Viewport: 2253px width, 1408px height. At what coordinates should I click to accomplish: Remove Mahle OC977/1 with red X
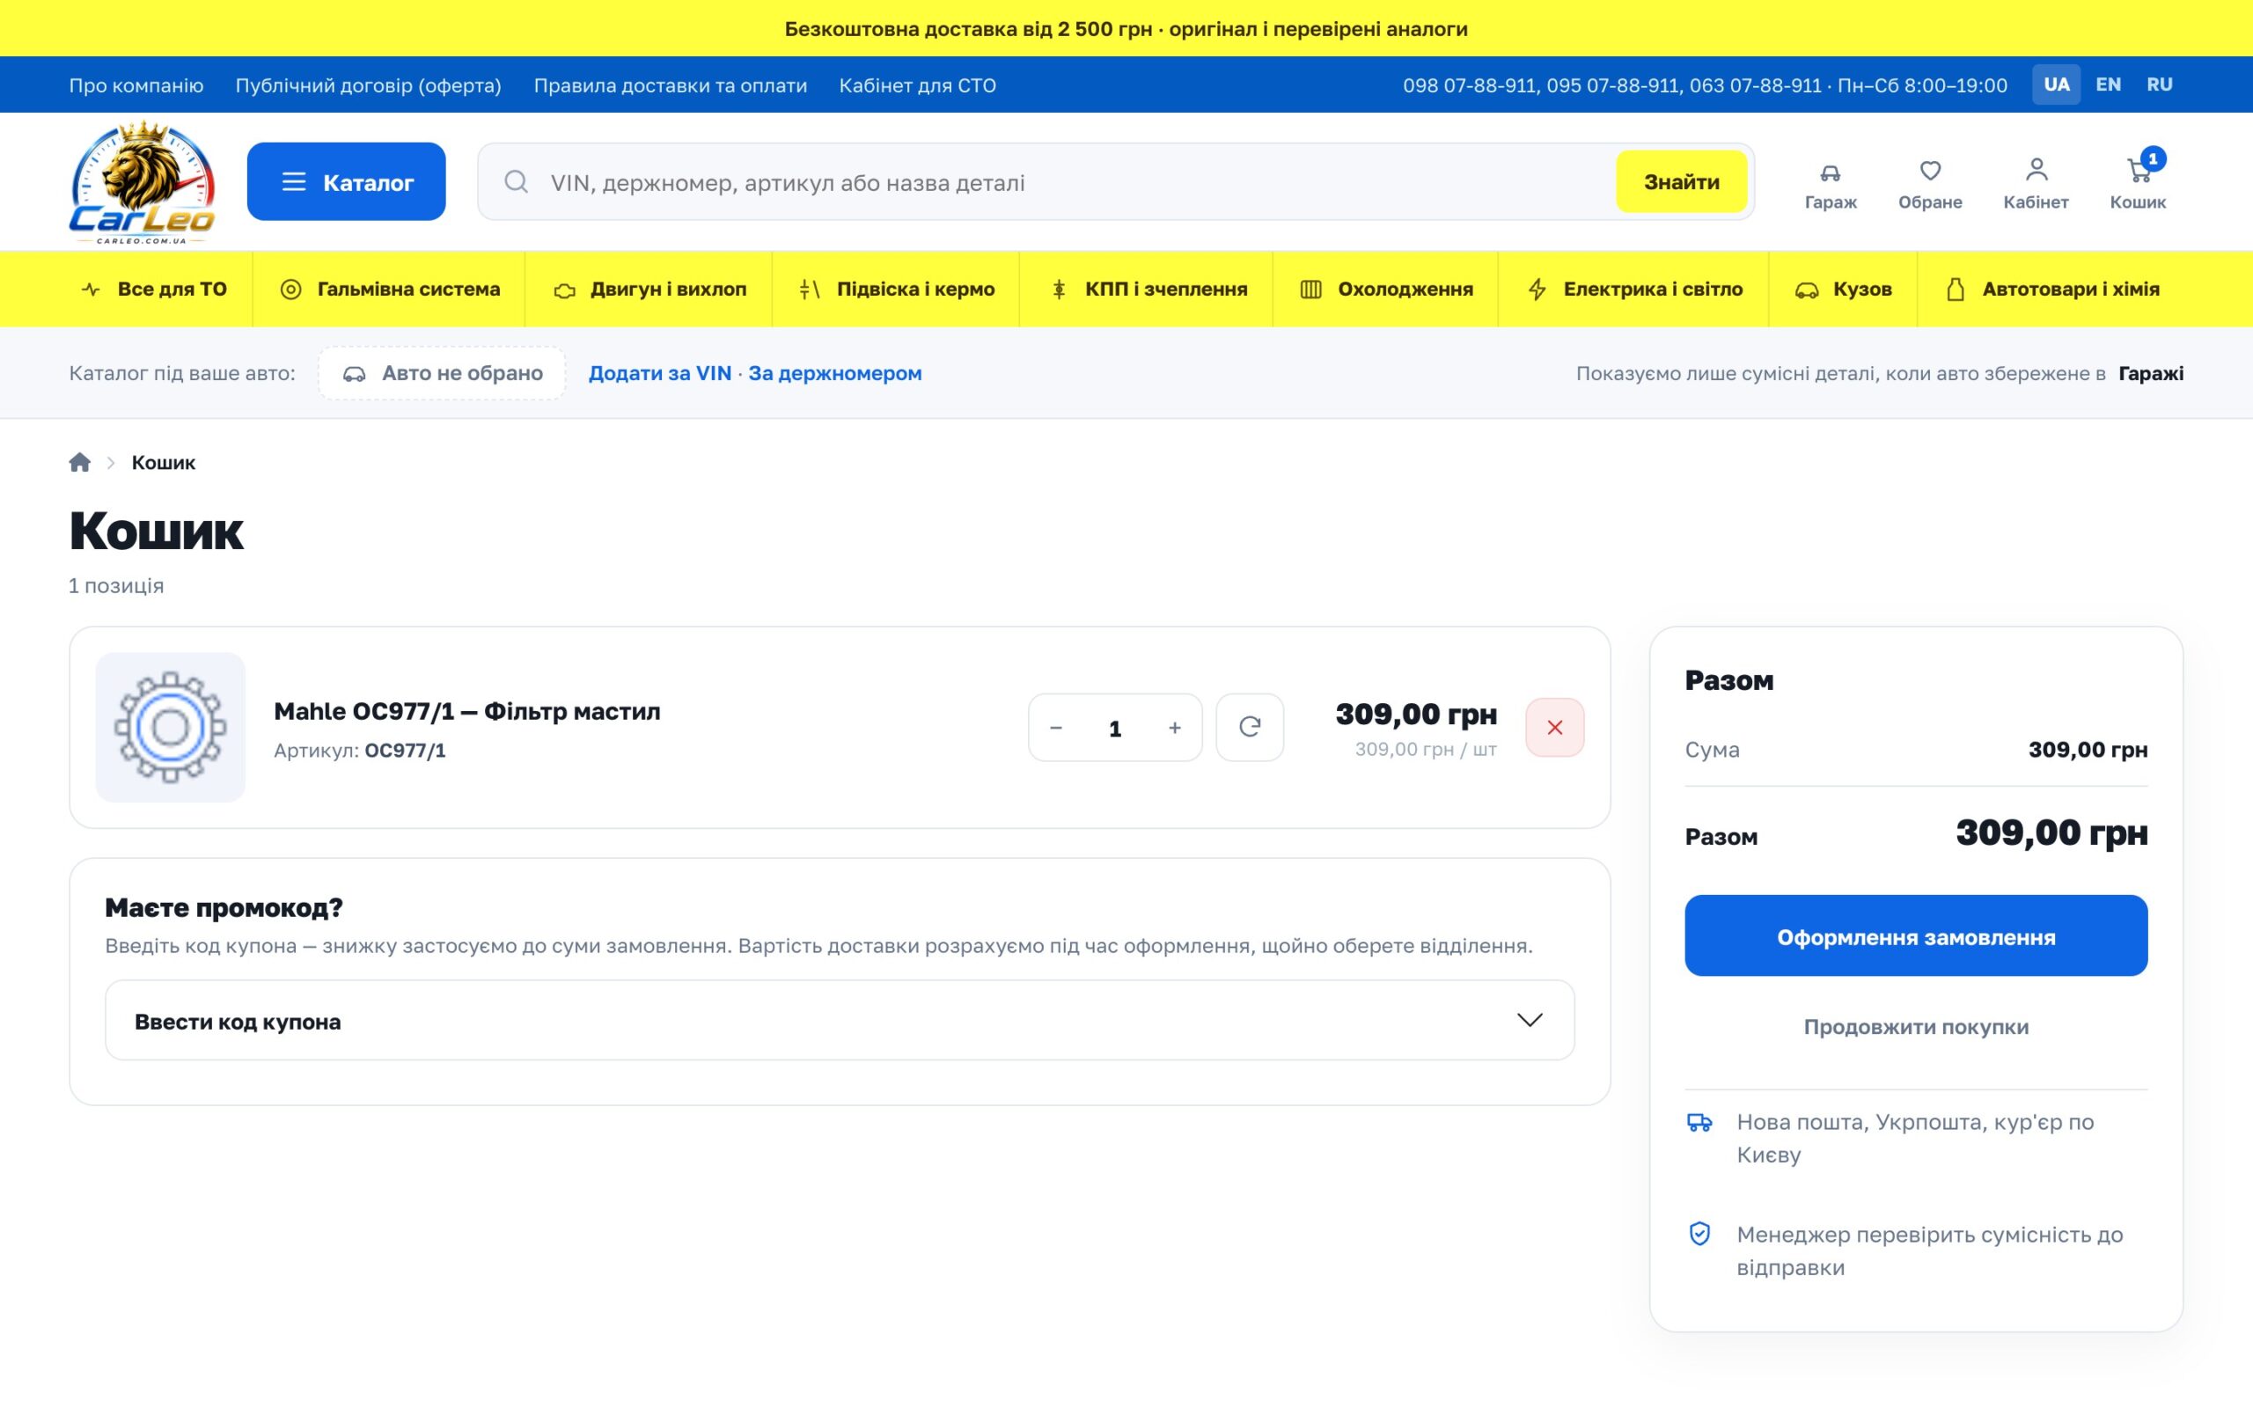pos(1554,727)
